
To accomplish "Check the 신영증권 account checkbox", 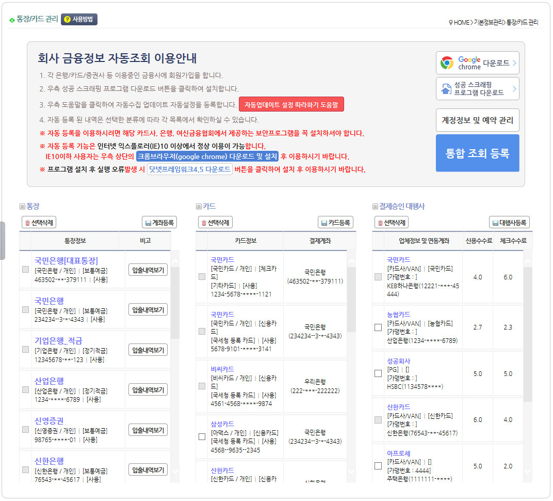I will click(x=25, y=429).
